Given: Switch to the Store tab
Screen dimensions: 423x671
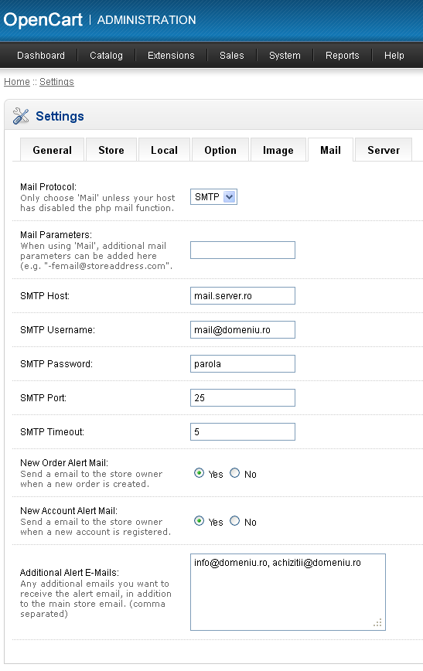Looking at the screenshot, I should click(x=111, y=150).
